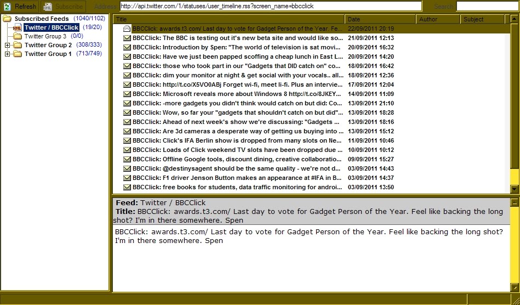Click the (1040/1102) unread count
This screenshot has width=520, height=305.
(89, 18)
